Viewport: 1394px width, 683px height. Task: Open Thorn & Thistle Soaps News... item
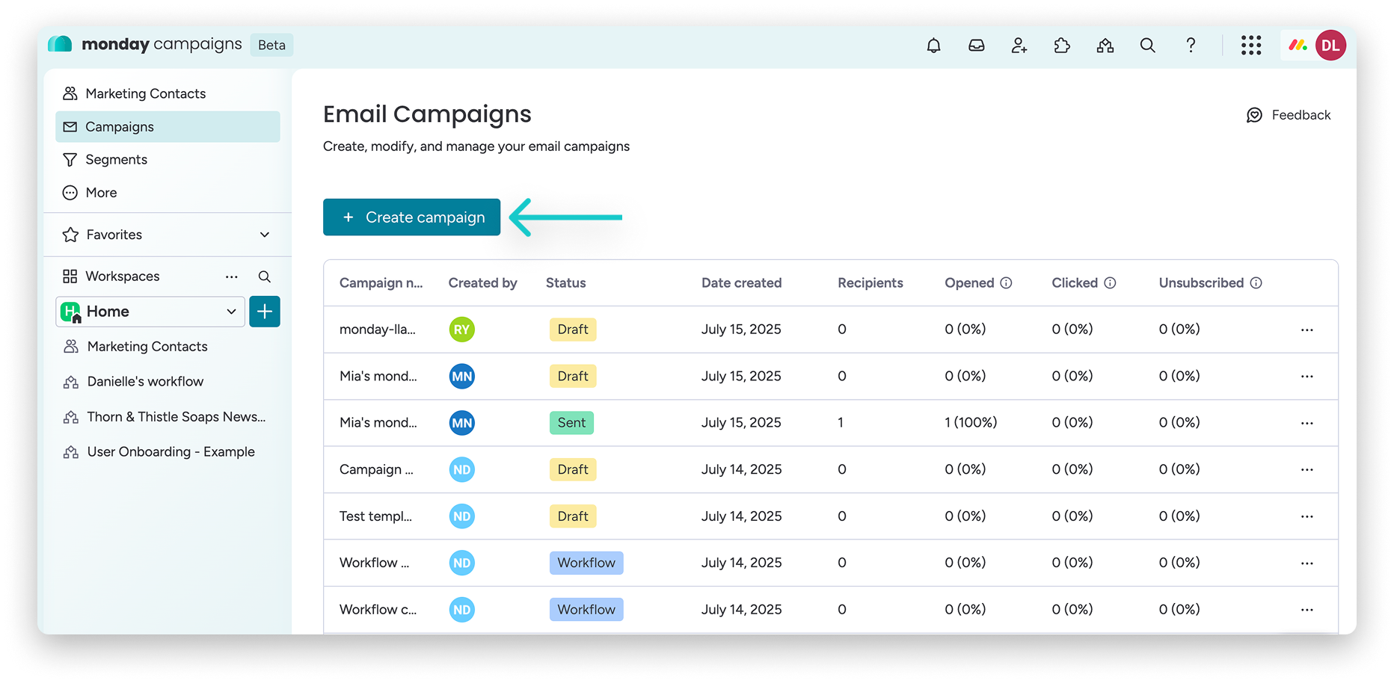click(x=176, y=417)
